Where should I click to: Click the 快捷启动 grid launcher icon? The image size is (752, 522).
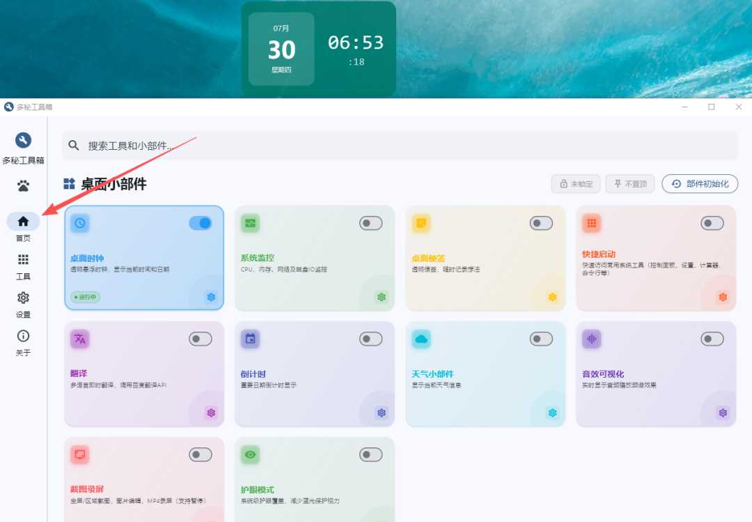coord(591,223)
